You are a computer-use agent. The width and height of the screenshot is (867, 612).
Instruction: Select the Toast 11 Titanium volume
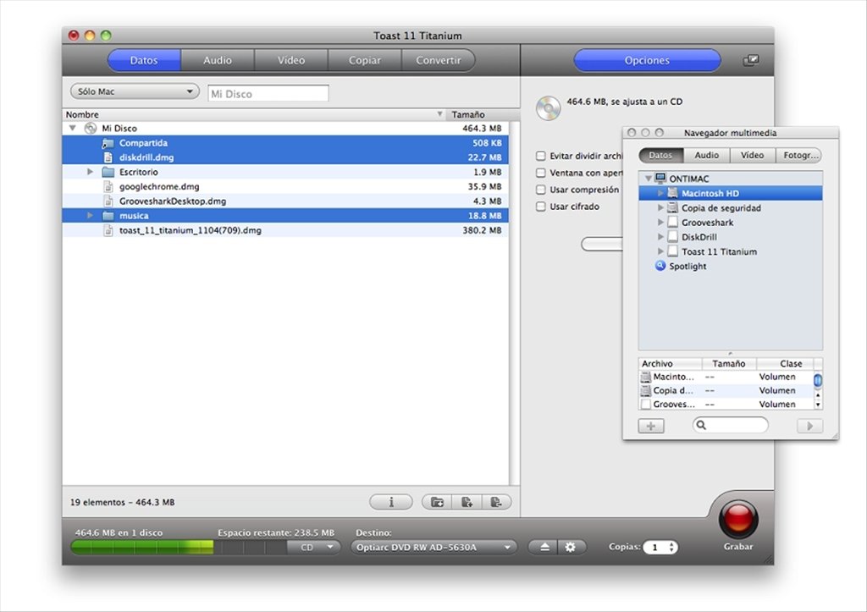pos(719,251)
